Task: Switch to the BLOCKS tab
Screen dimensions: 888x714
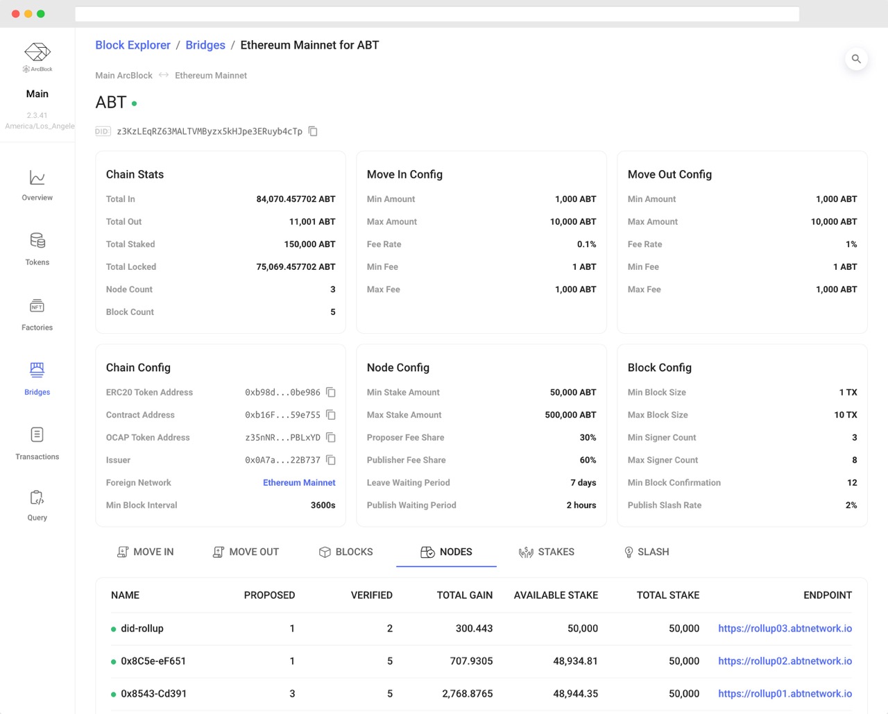Action: pos(345,552)
